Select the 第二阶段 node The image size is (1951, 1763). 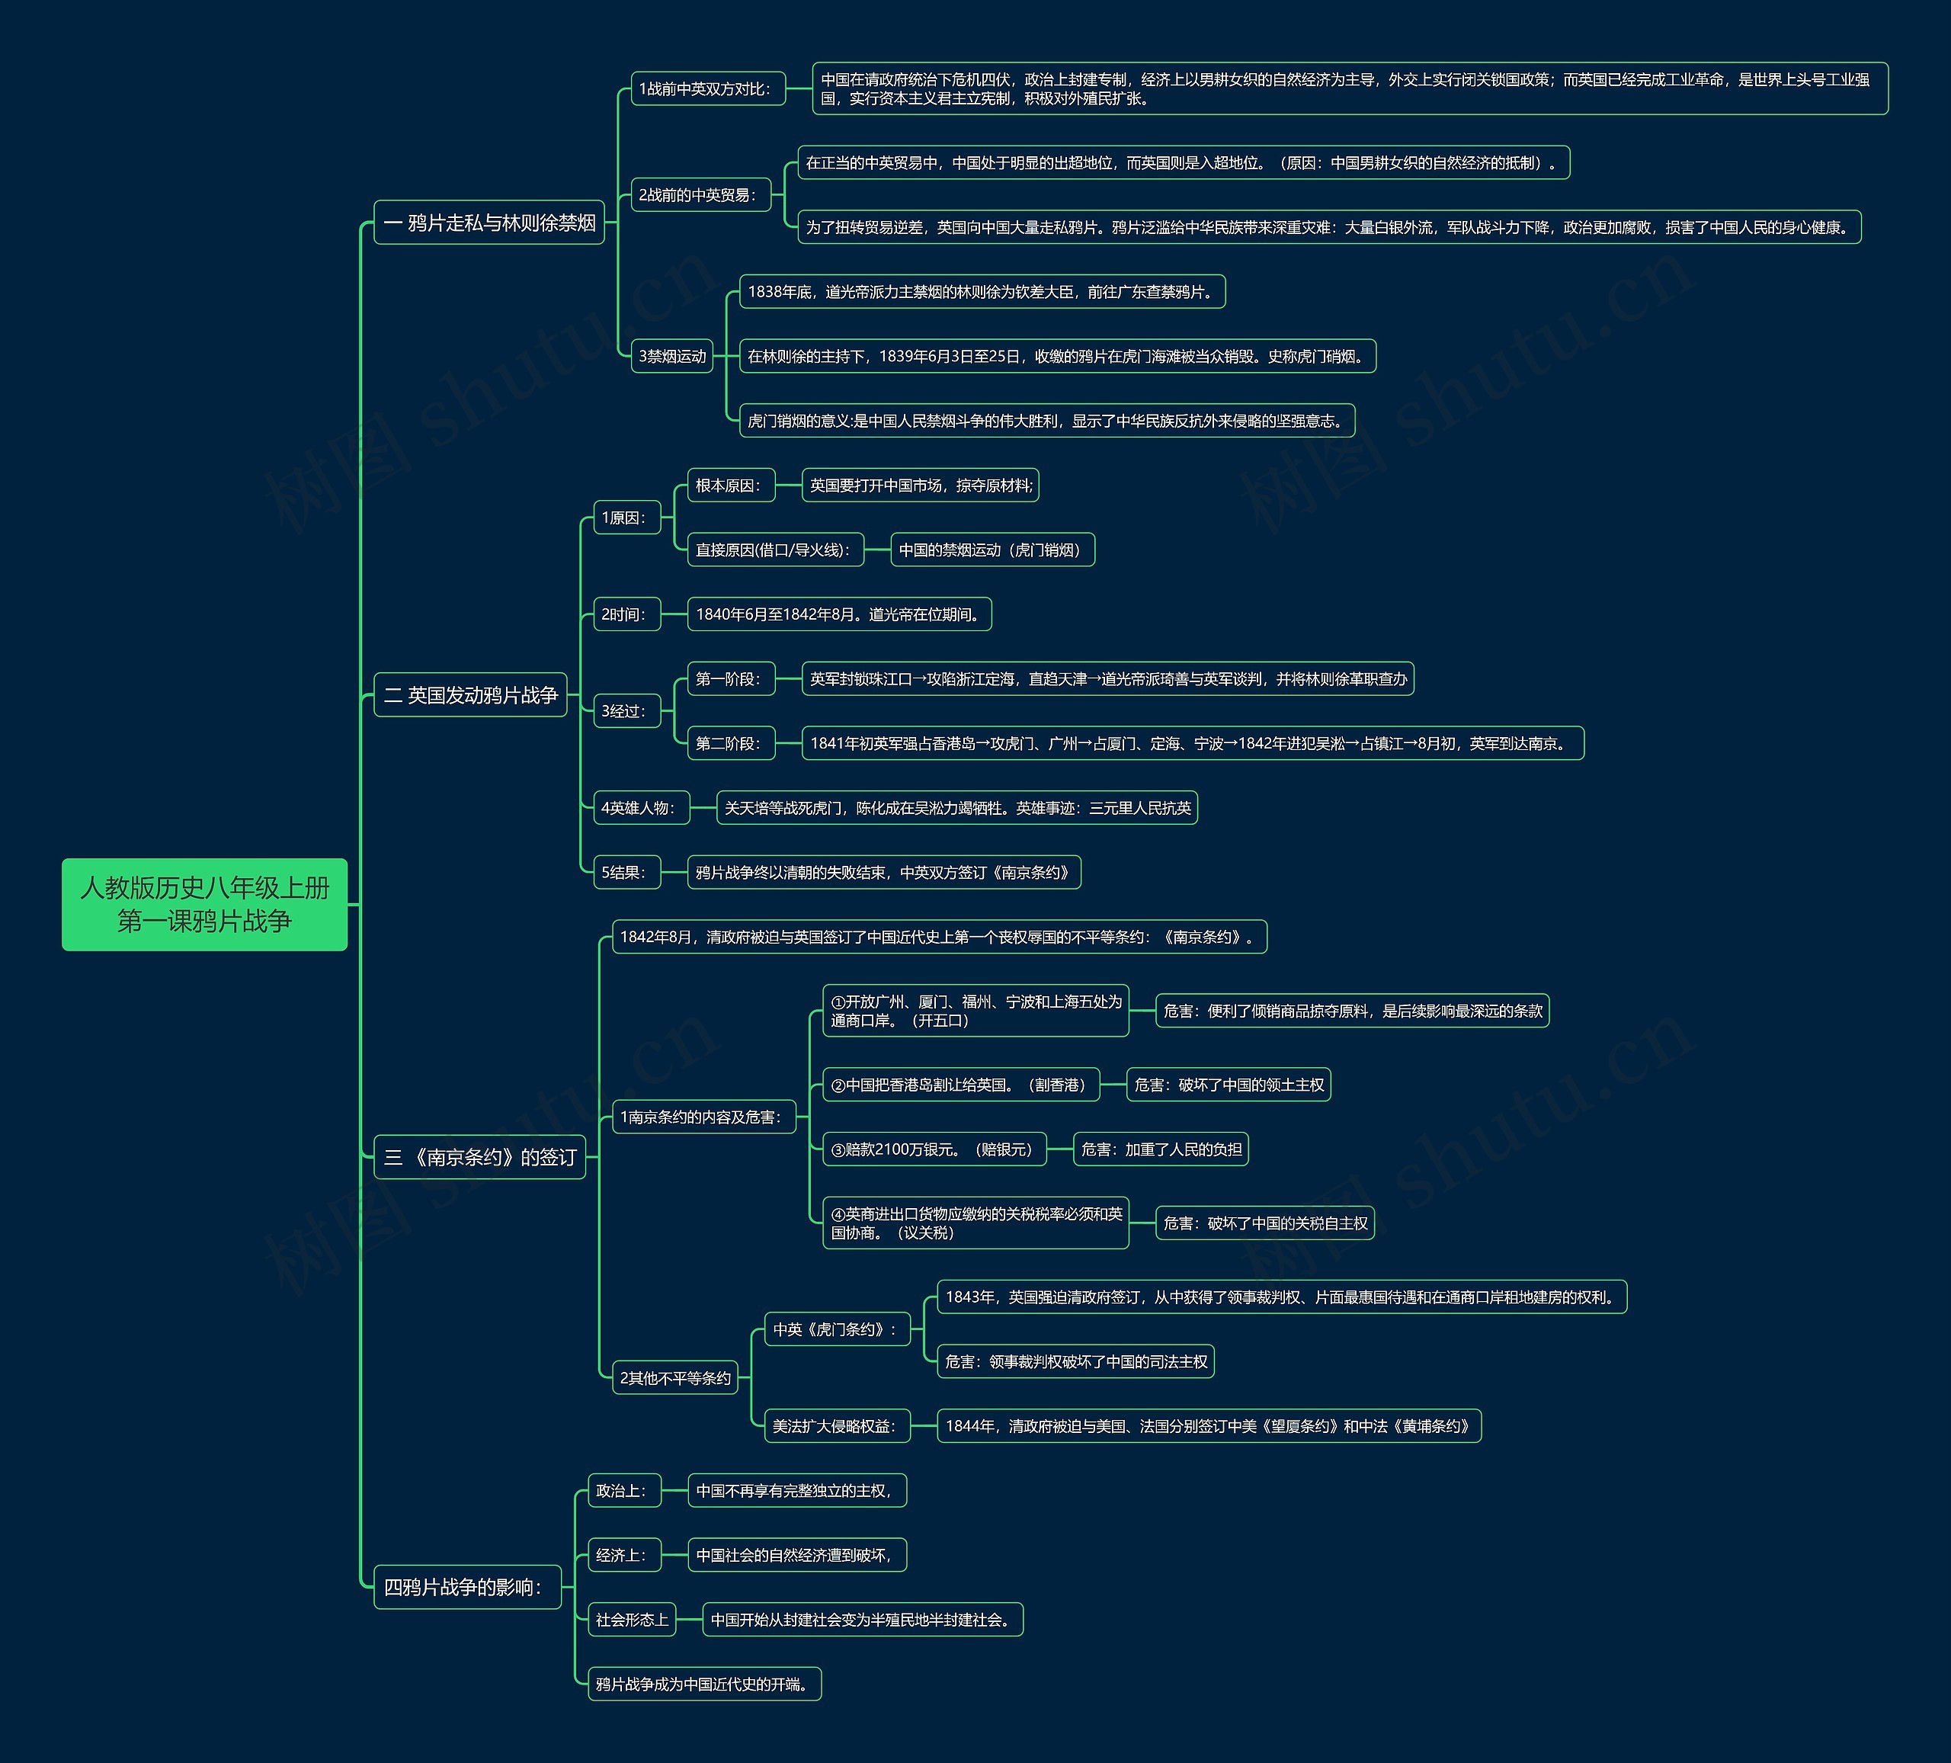[731, 743]
